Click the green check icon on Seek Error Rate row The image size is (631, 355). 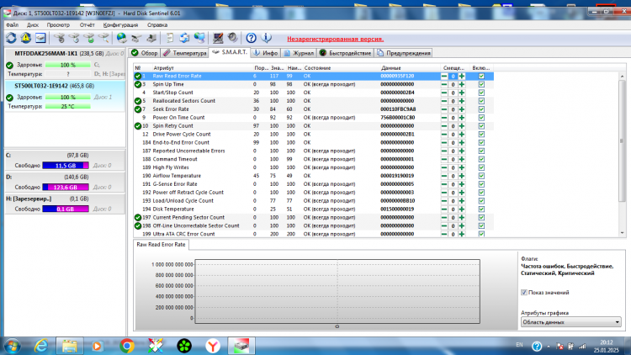point(138,109)
